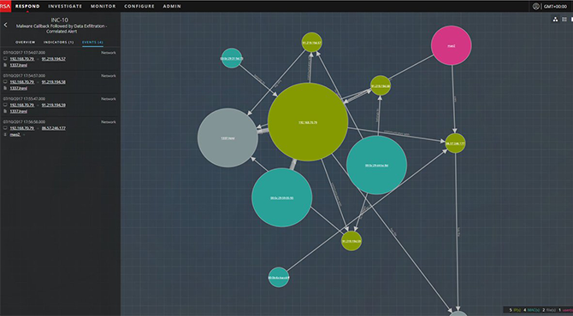Switch to the Indicators (1) tab
Viewport: 573px width, 316px height.
coord(58,43)
